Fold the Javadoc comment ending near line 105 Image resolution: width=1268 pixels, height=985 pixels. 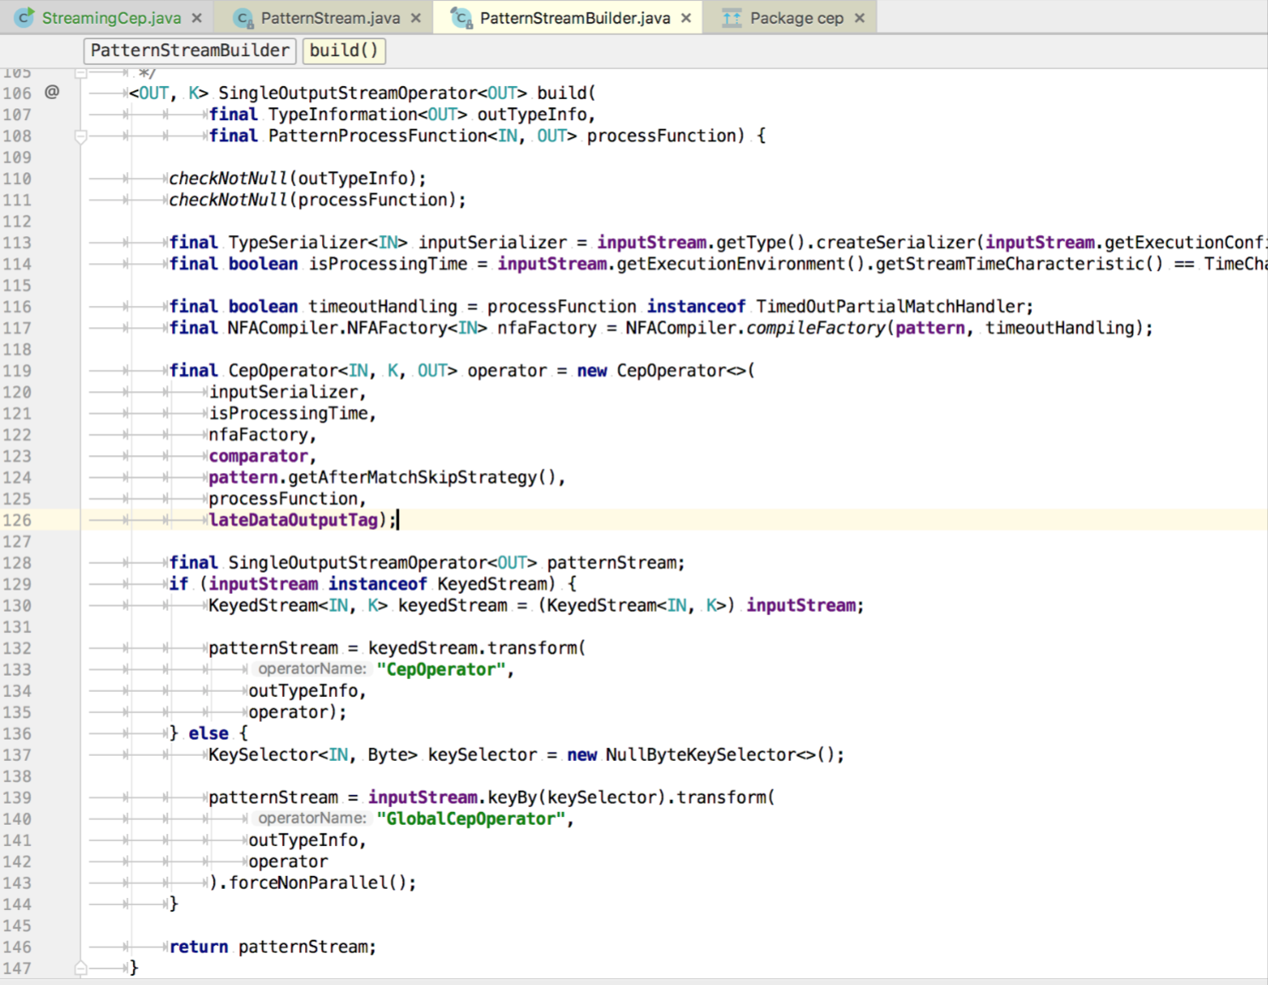81,73
